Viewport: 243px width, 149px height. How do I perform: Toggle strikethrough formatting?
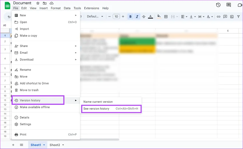pos(144,17)
